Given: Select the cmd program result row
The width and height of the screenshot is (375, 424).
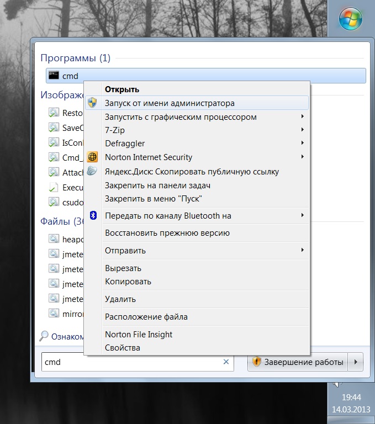Looking at the screenshot, I should click(206, 76).
